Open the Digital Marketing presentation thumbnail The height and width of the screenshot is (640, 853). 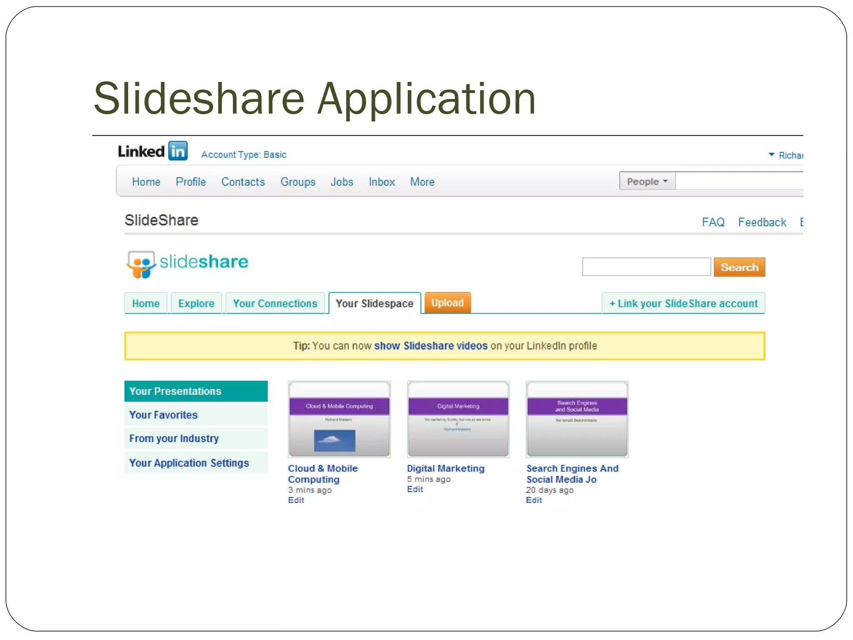458,419
